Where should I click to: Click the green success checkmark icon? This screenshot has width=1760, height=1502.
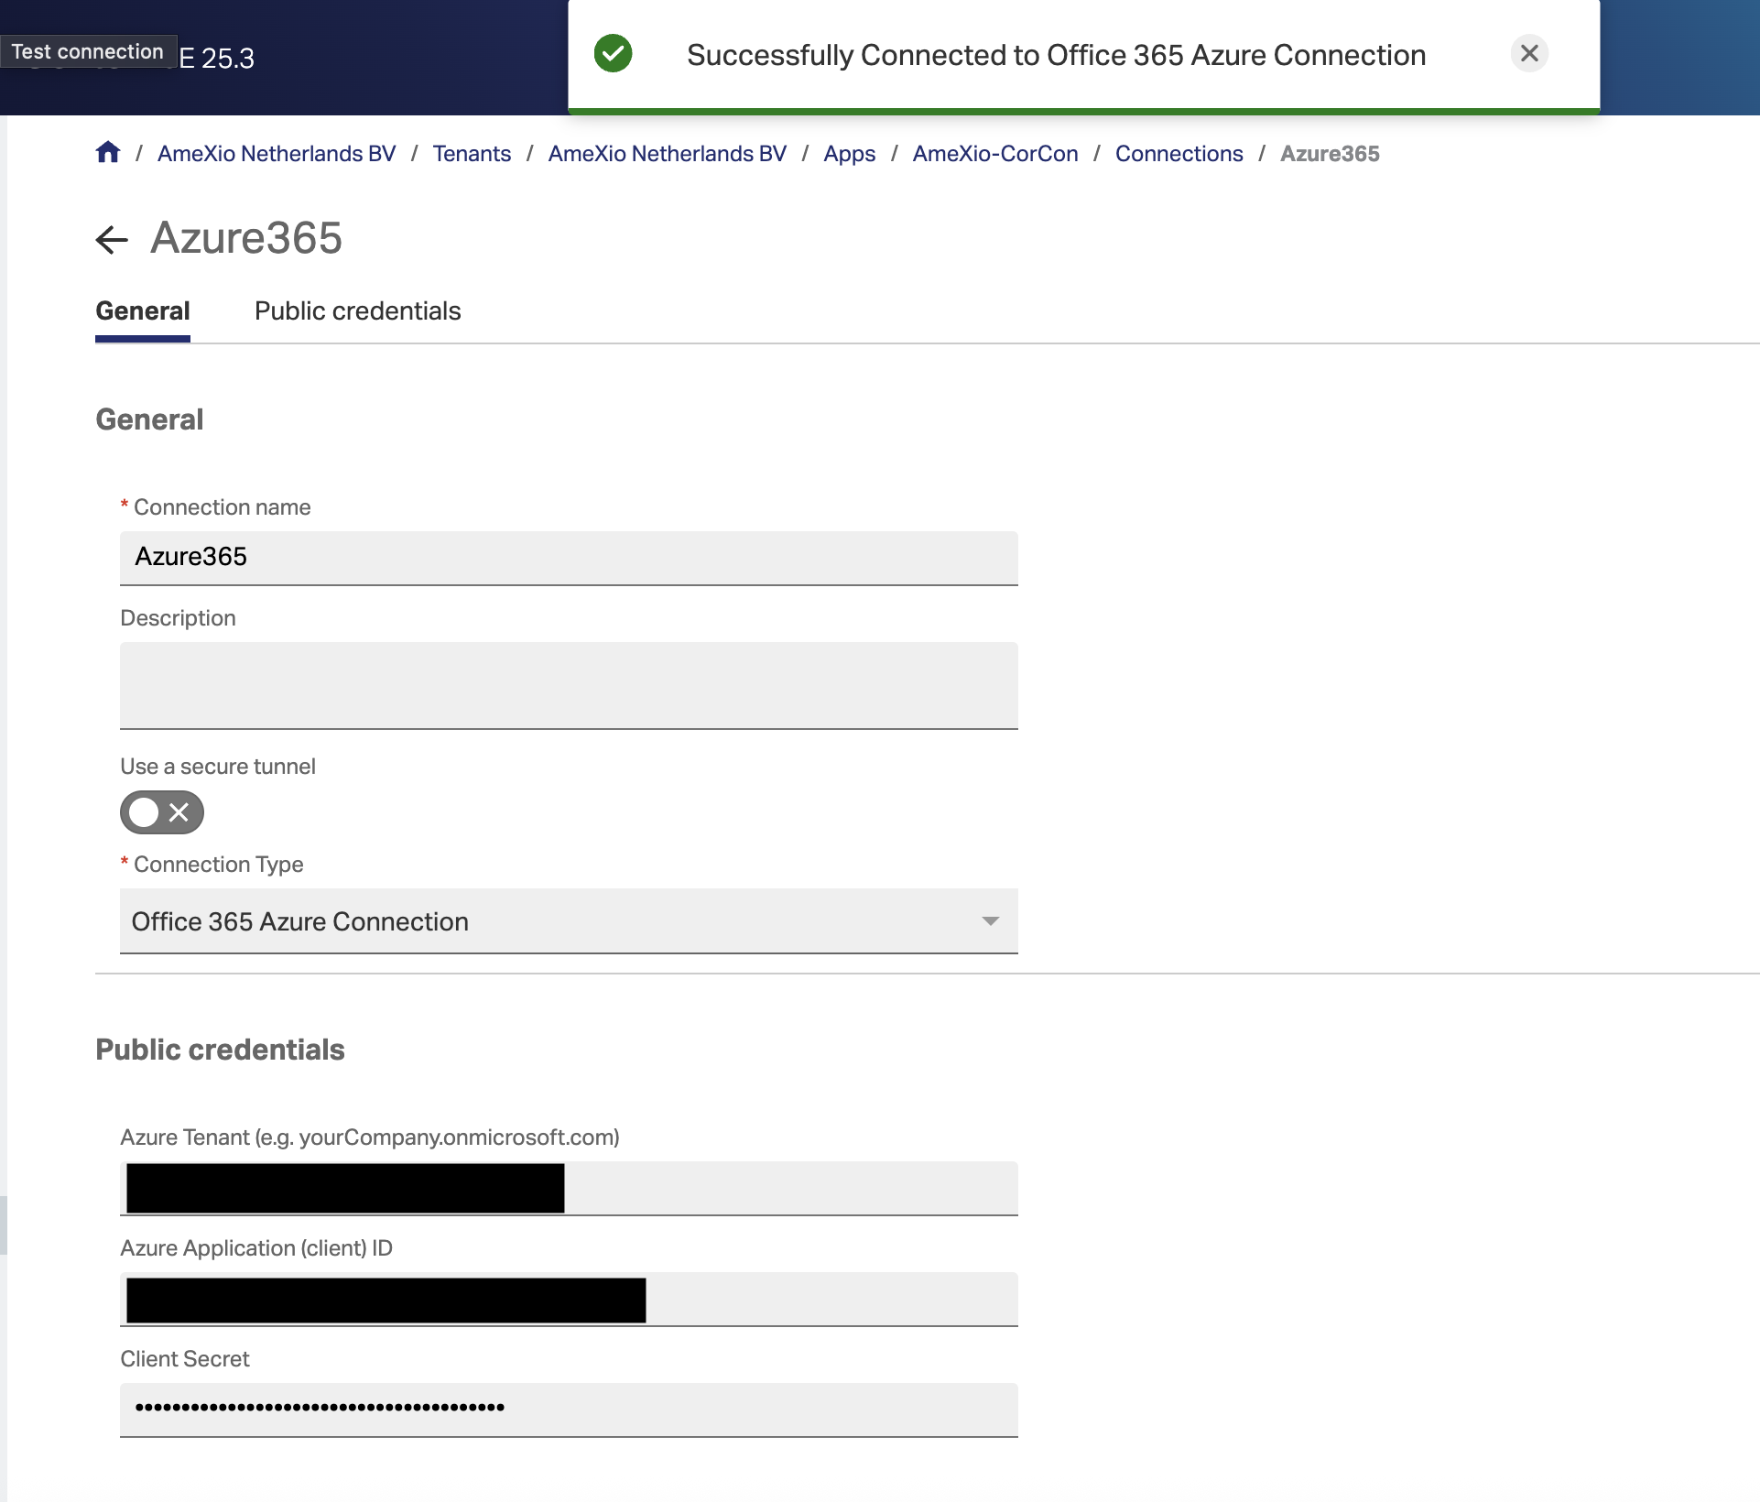coord(614,53)
